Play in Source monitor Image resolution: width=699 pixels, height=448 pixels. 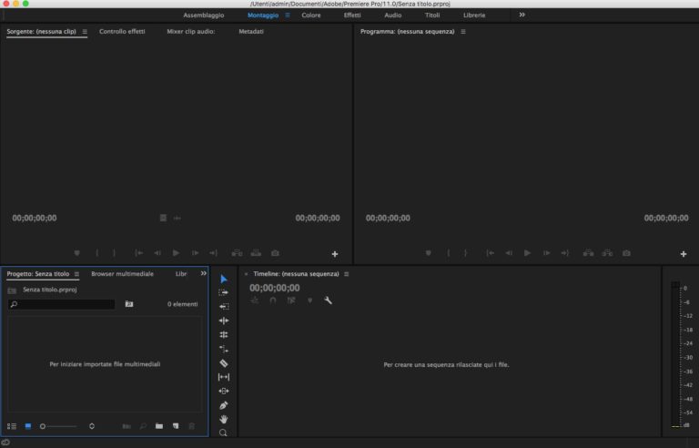click(x=176, y=253)
